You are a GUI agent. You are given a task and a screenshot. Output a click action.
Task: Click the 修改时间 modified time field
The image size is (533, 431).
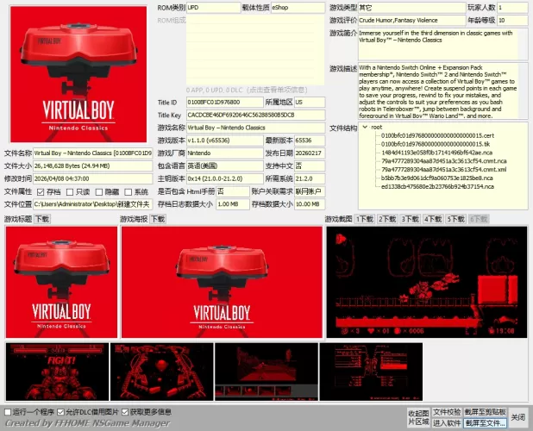click(93, 178)
